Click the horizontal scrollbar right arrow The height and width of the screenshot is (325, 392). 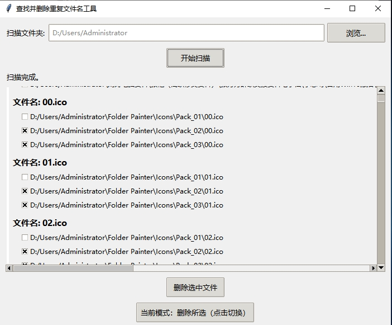click(373, 268)
